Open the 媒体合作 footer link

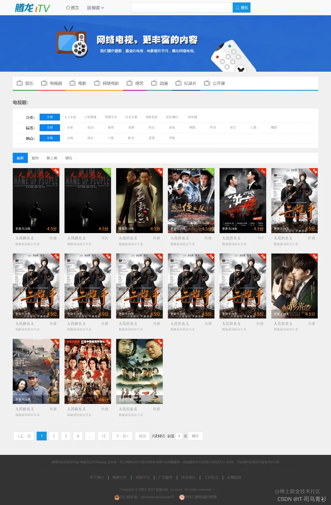coord(120,478)
